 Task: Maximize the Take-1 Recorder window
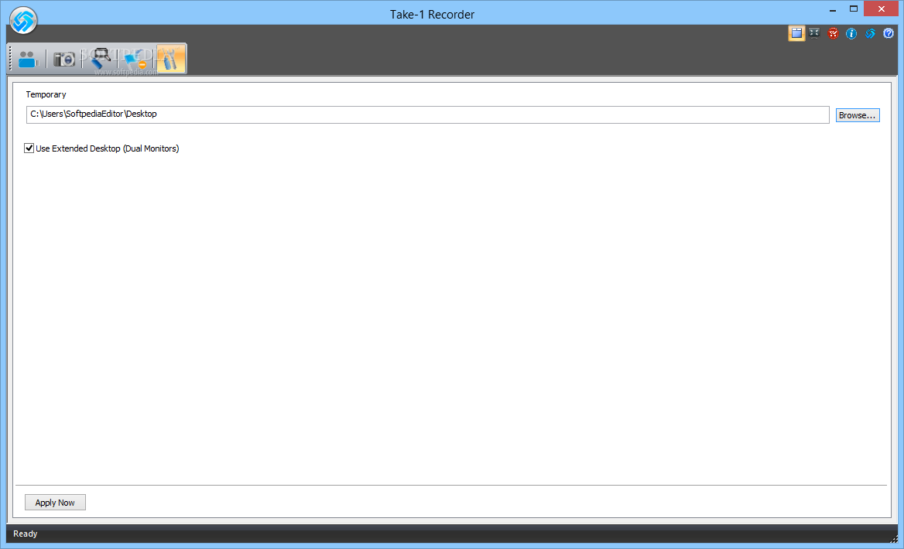pyautogui.click(x=853, y=9)
